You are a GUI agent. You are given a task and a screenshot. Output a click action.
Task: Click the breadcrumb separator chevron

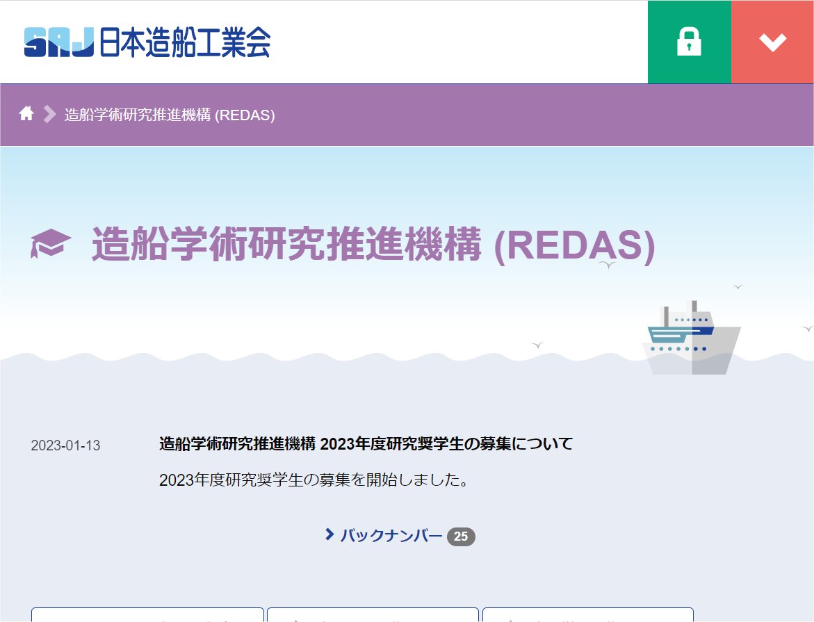[49, 114]
